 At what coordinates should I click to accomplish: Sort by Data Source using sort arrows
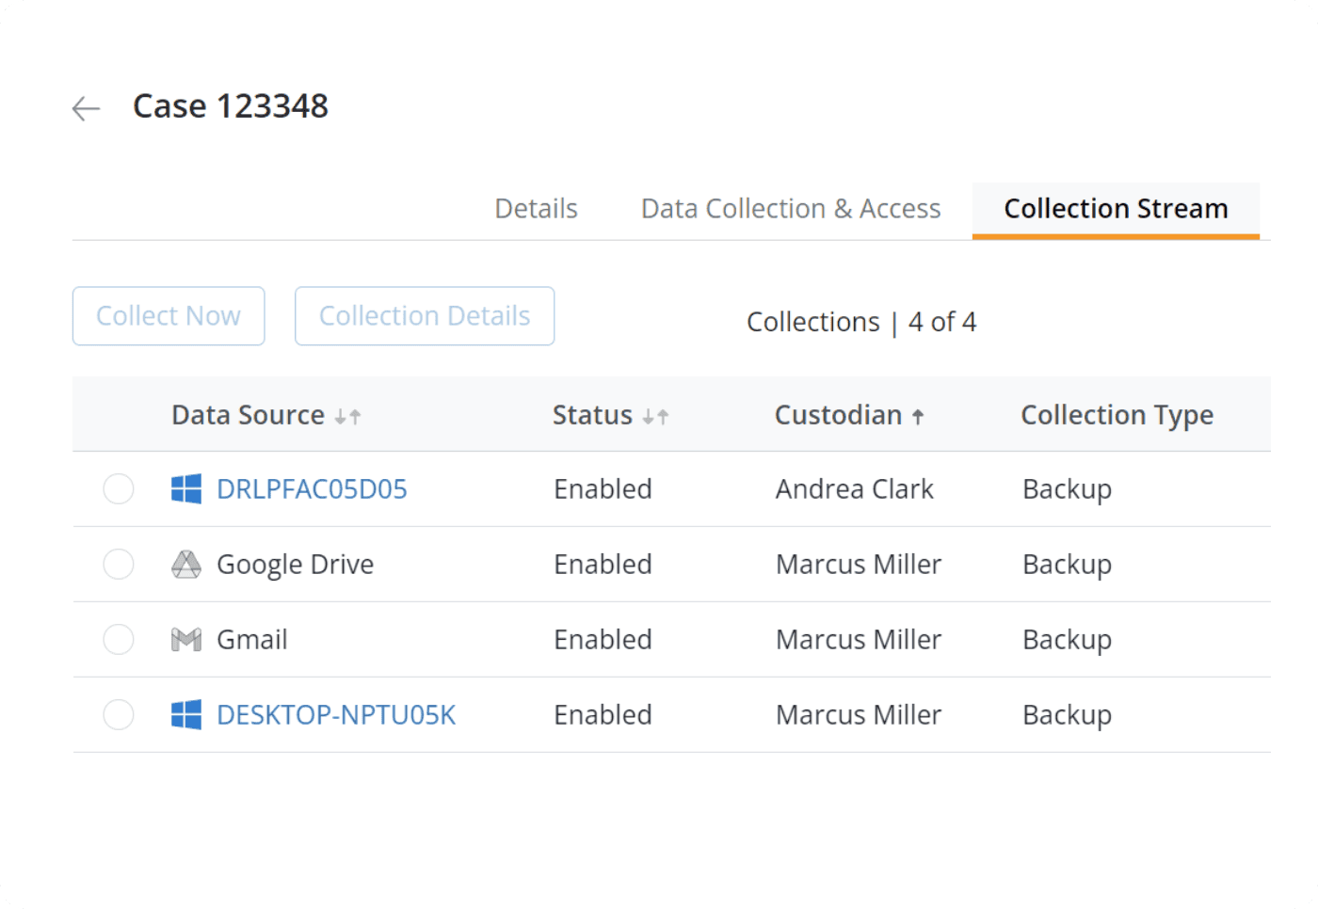(x=347, y=416)
